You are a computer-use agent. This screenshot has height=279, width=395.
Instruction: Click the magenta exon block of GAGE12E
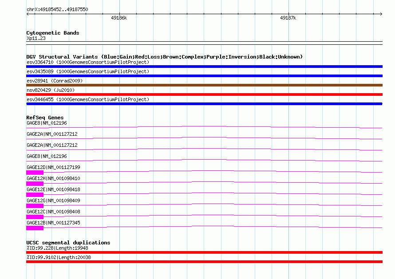tap(35, 195)
